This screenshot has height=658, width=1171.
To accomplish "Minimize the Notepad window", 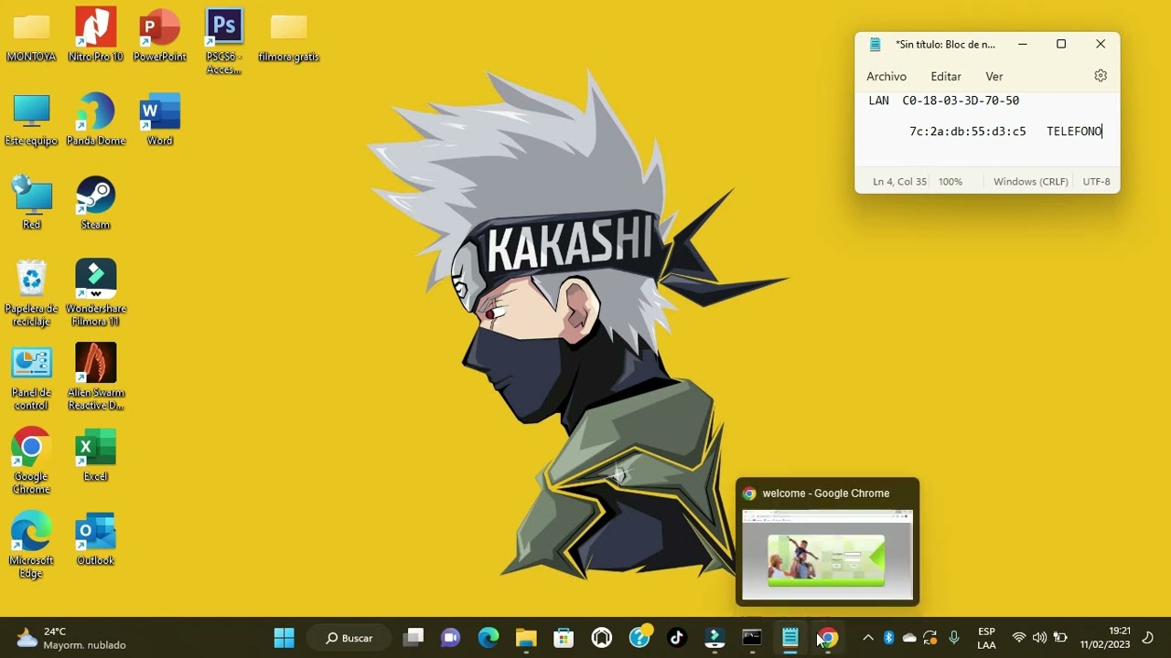I will pos(1023,44).
